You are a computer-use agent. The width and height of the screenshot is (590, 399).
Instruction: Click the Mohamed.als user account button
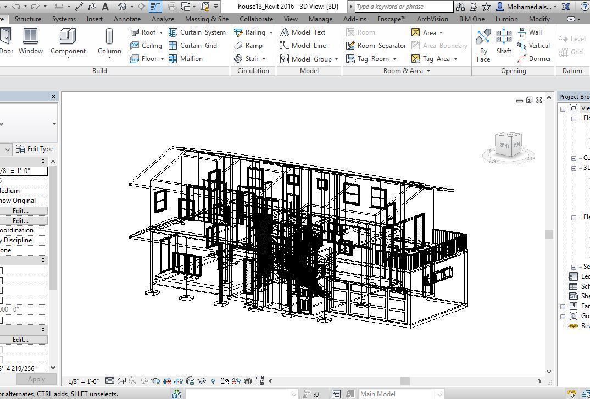coord(526,7)
